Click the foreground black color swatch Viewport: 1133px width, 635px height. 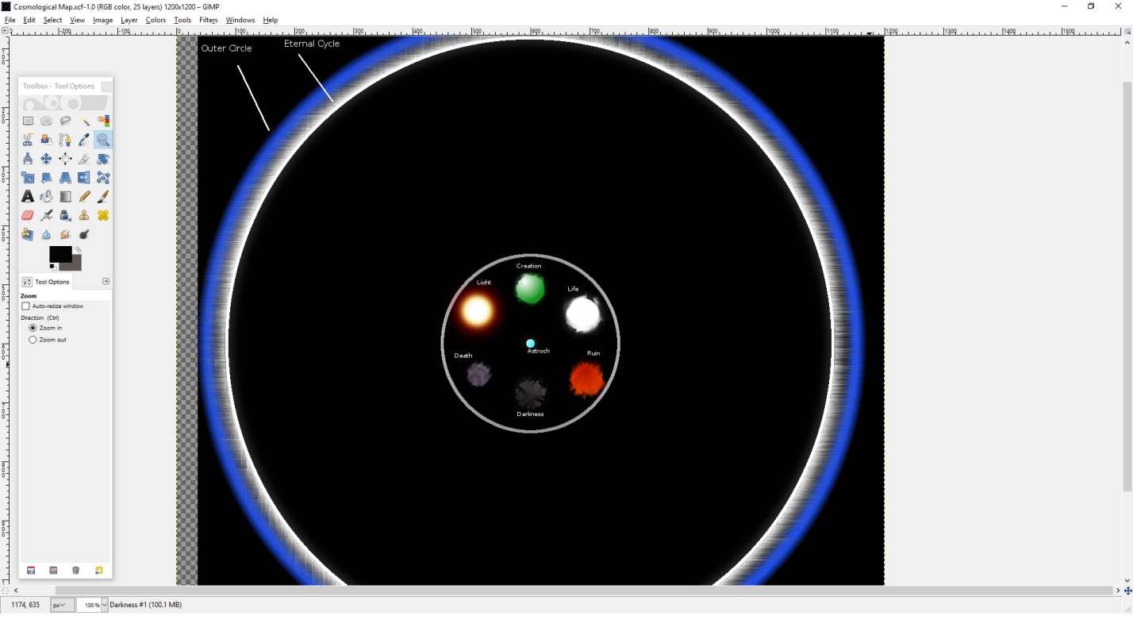(60, 254)
